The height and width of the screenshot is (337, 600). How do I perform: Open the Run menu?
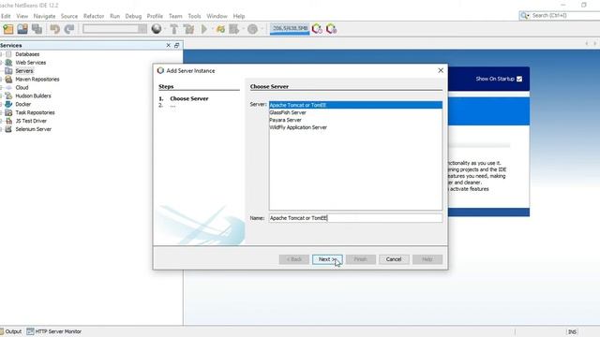(x=114, y=16)
